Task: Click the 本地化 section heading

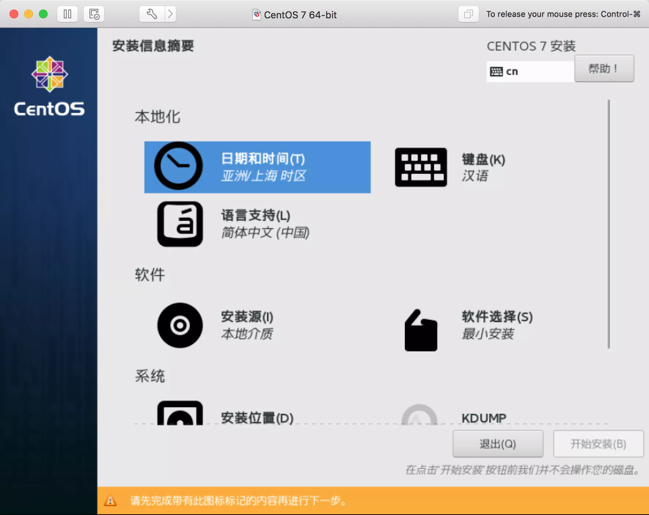Action: click(x=158, y=117)
